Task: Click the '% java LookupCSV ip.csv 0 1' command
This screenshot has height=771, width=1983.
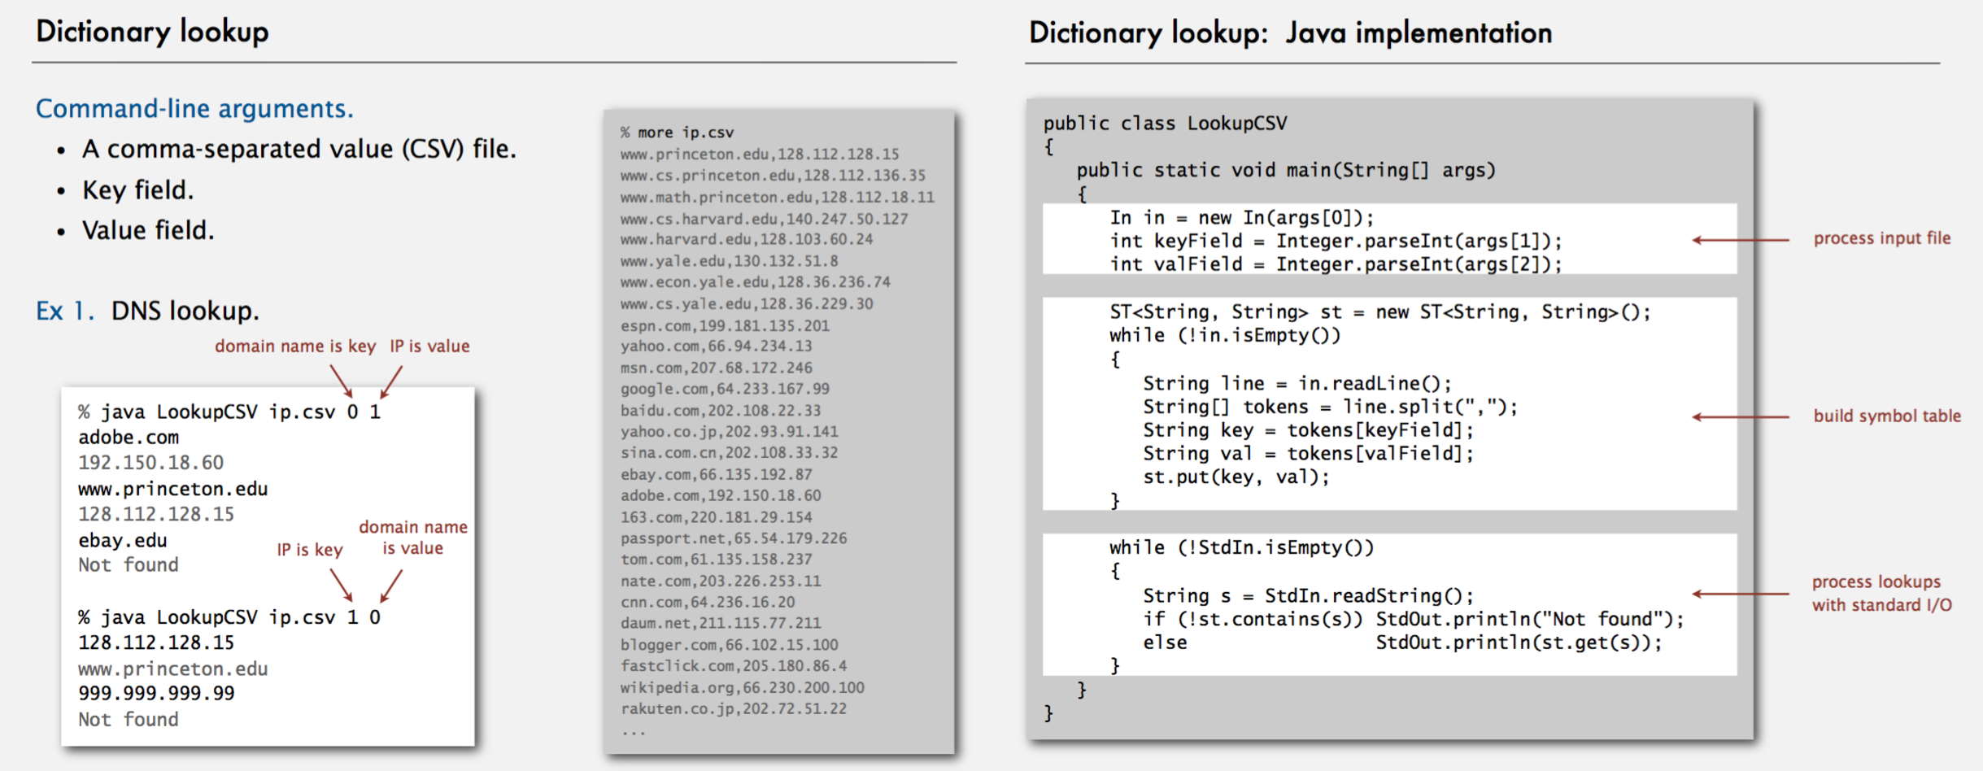Action: tap(229, 412)
